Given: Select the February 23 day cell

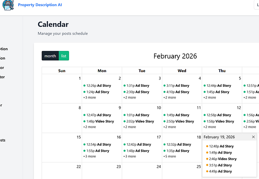Looking at the screenshot, I should (x=102, y=172).
